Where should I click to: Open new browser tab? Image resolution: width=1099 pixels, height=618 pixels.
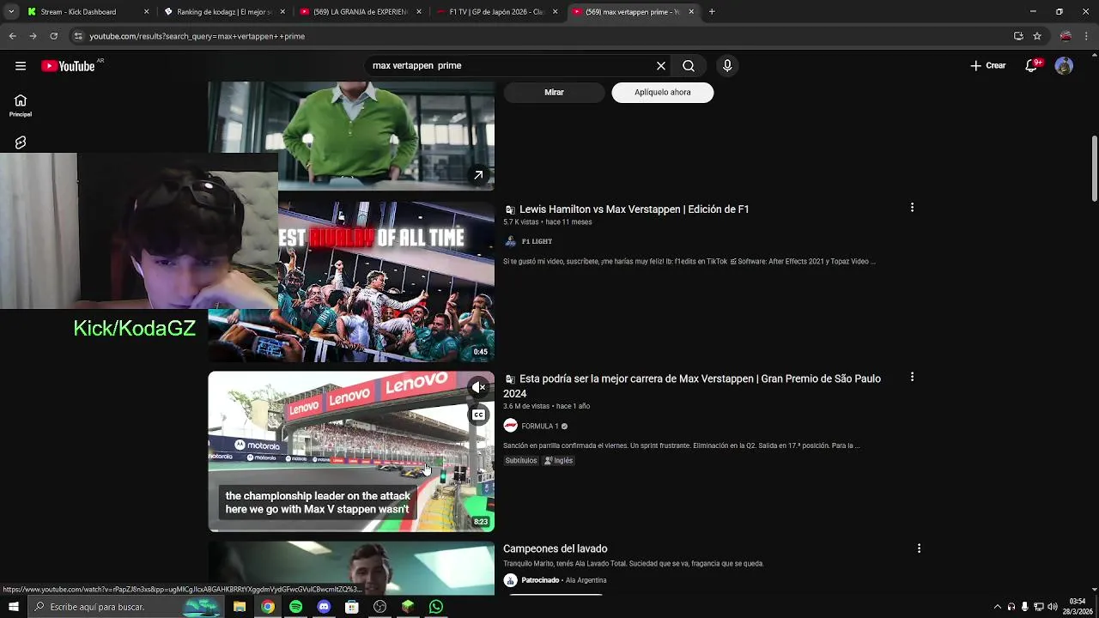click(712, 12)
